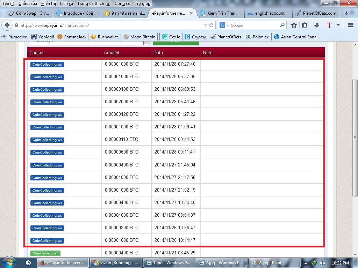Open the Google search engine dropdown
This screenshot has width=358, height=268.
(224, 25)
